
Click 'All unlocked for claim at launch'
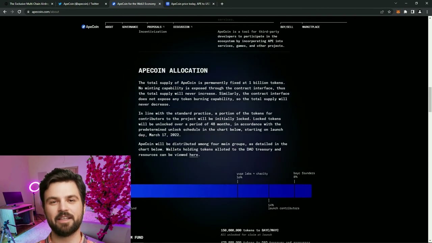click(x=246, y=235)
